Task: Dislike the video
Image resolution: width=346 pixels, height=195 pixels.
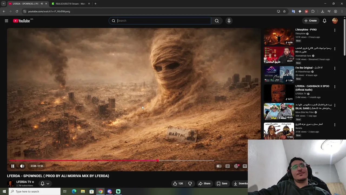Action: (x=190, y=184)
